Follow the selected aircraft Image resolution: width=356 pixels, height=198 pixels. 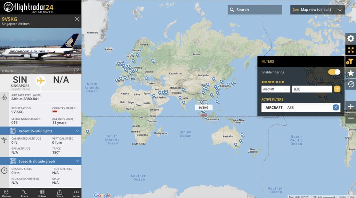tap(42, 193)
